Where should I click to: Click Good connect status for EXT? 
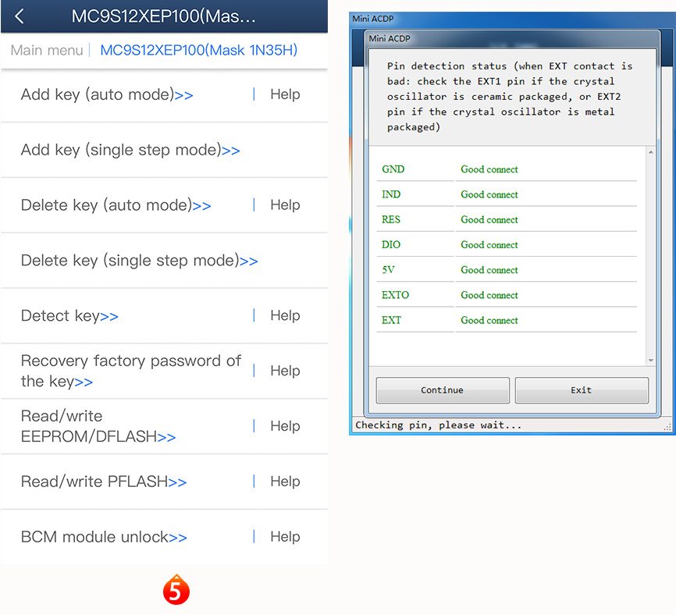(489, 320)
